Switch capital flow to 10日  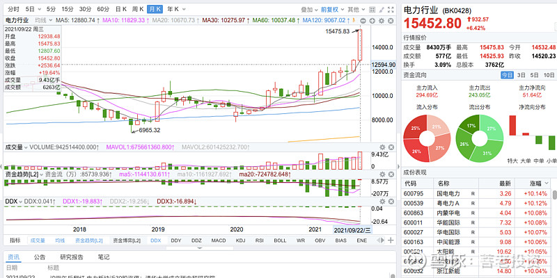click(549, 75)
